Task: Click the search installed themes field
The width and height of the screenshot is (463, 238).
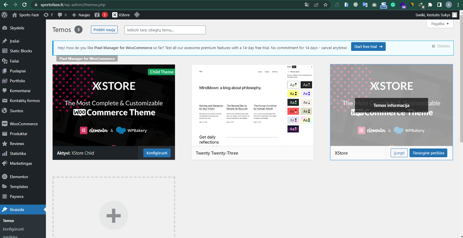Action: [x=165, y=30]
